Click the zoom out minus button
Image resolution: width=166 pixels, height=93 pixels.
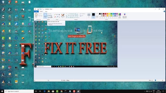[x=152, y=80]
